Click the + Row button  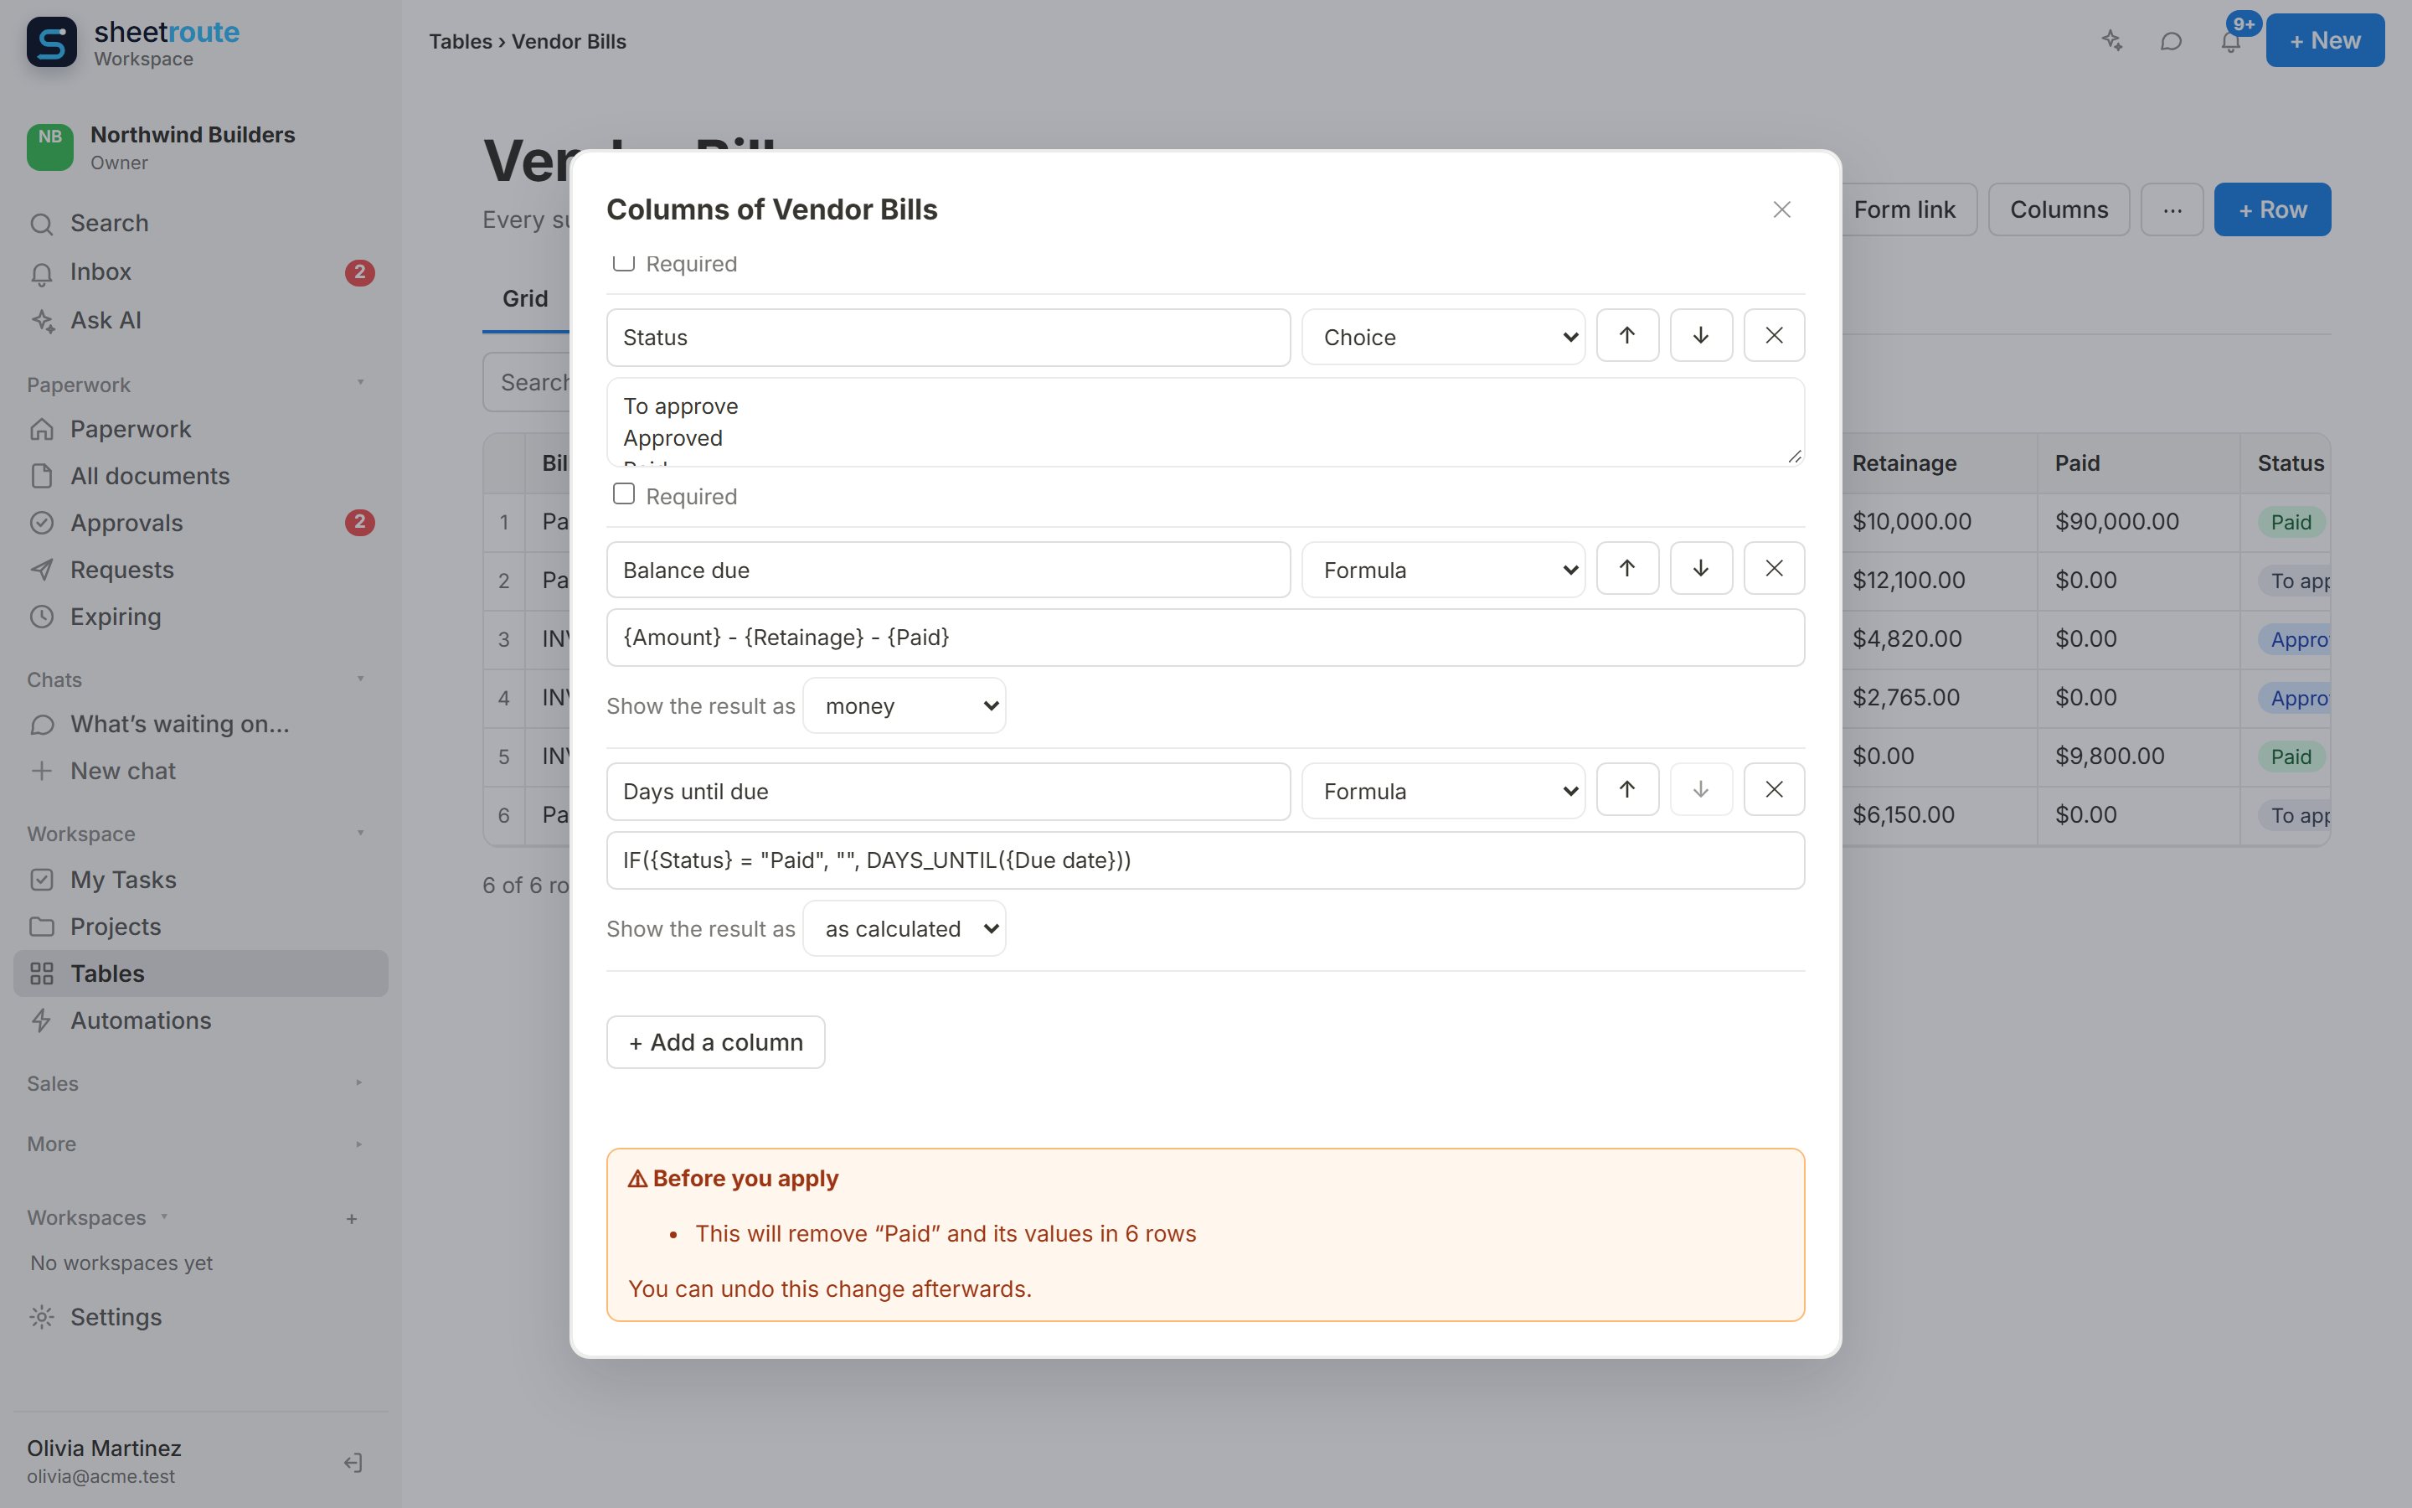point(2271,209)
